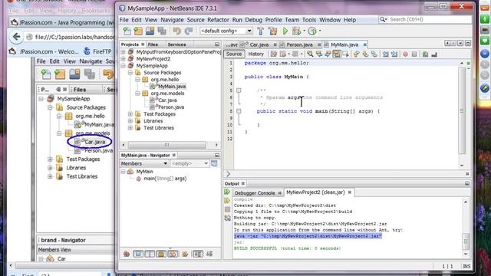Click the Source view button
This screenshot has height=276, width=491.
point(234,54)
